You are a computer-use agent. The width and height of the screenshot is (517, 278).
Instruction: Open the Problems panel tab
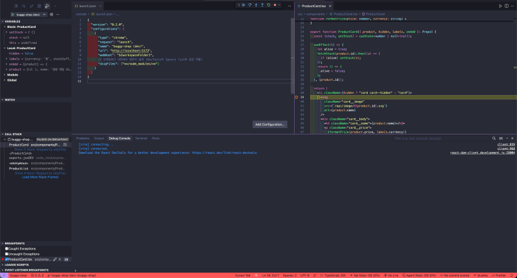tap(83, 138)
